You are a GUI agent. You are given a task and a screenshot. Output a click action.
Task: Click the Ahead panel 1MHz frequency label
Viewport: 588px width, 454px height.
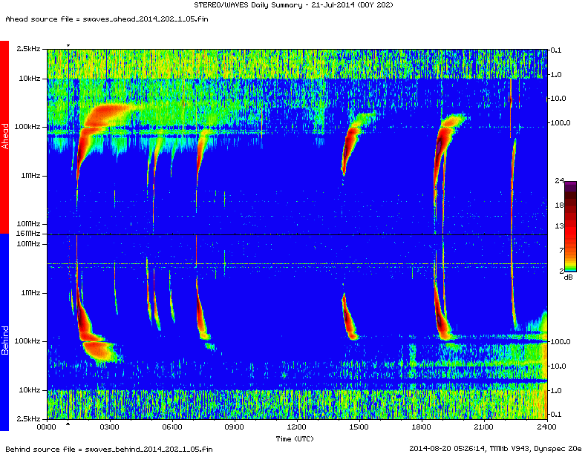30,175
